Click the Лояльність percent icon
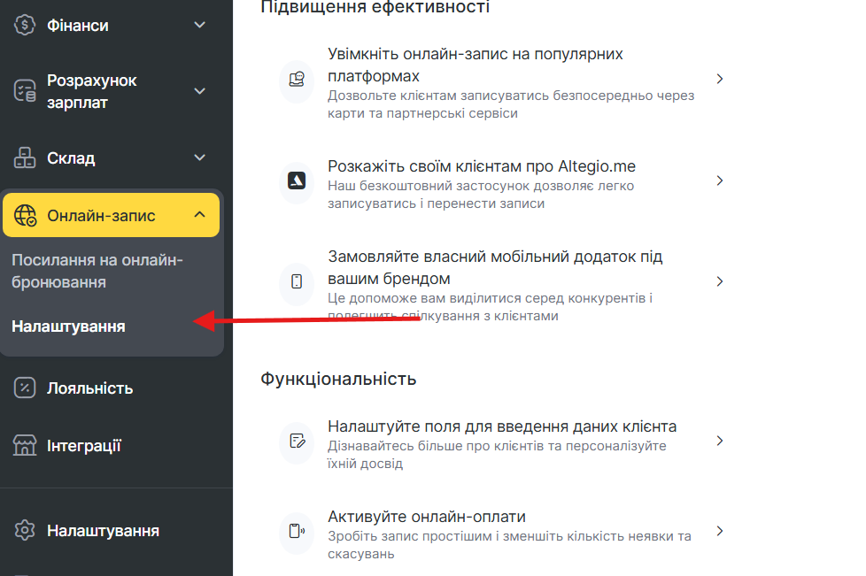Screen dimensions: 866x576 pyautogui.click(x=26, y=388)
